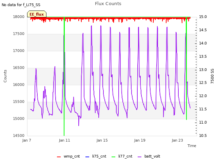Click the 7500 SS right axis label
This screenshot has height=163, width=217.
pyautogui.click(x=212, y=76)
